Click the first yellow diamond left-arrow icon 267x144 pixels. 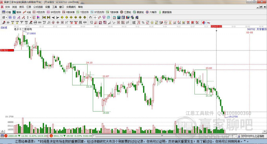click(x=62, y=17)
